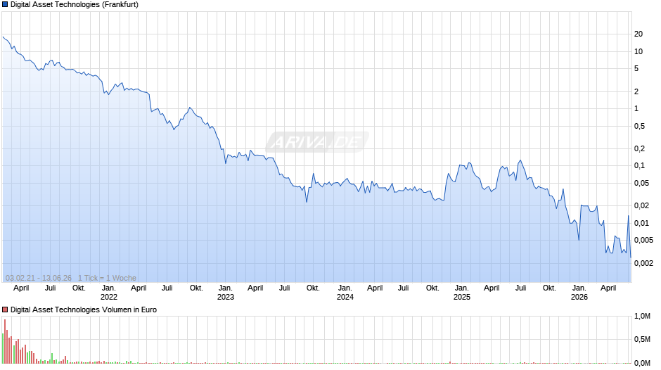This screenshot has width=661, height=370.
Task: Click the 'Digital Asset Technologies Volumen in Euro' label
Action: 84,310
